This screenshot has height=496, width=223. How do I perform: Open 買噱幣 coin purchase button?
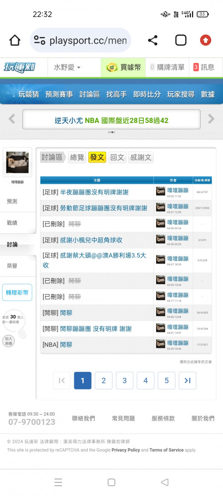click(123, 67)
